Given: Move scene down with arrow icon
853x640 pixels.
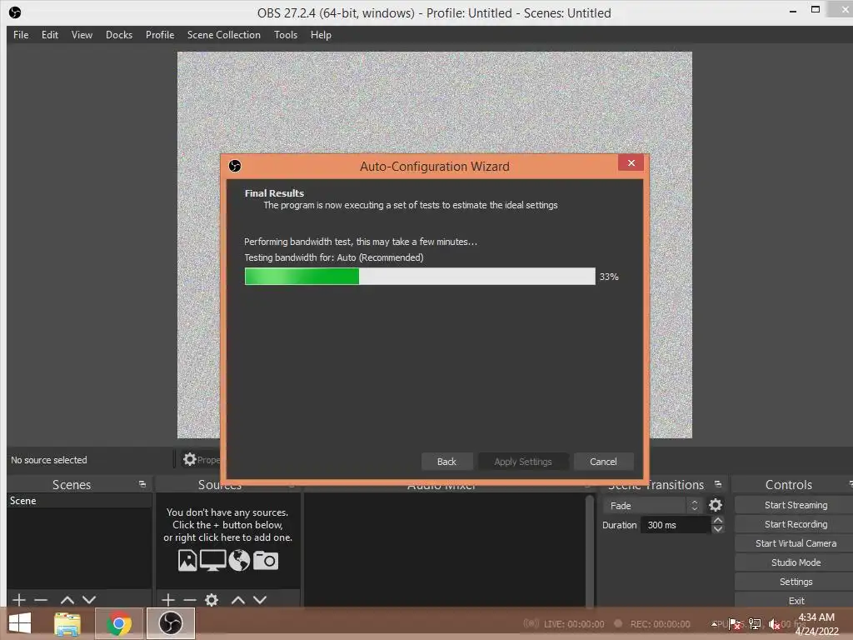Looking at the screenshot, I should click(89, 600).
